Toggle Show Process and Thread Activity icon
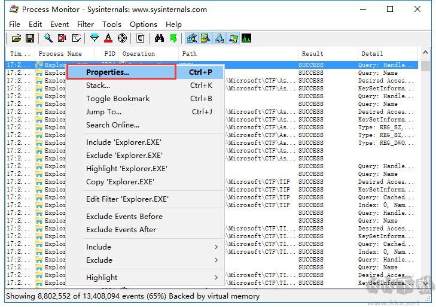The image size is (436, 307). tap(233, 38)
